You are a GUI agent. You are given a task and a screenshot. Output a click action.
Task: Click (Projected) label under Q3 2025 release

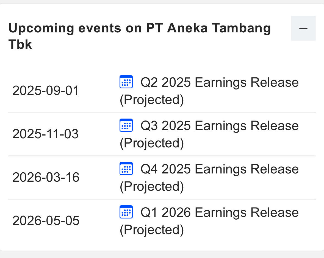coord(152,144)
